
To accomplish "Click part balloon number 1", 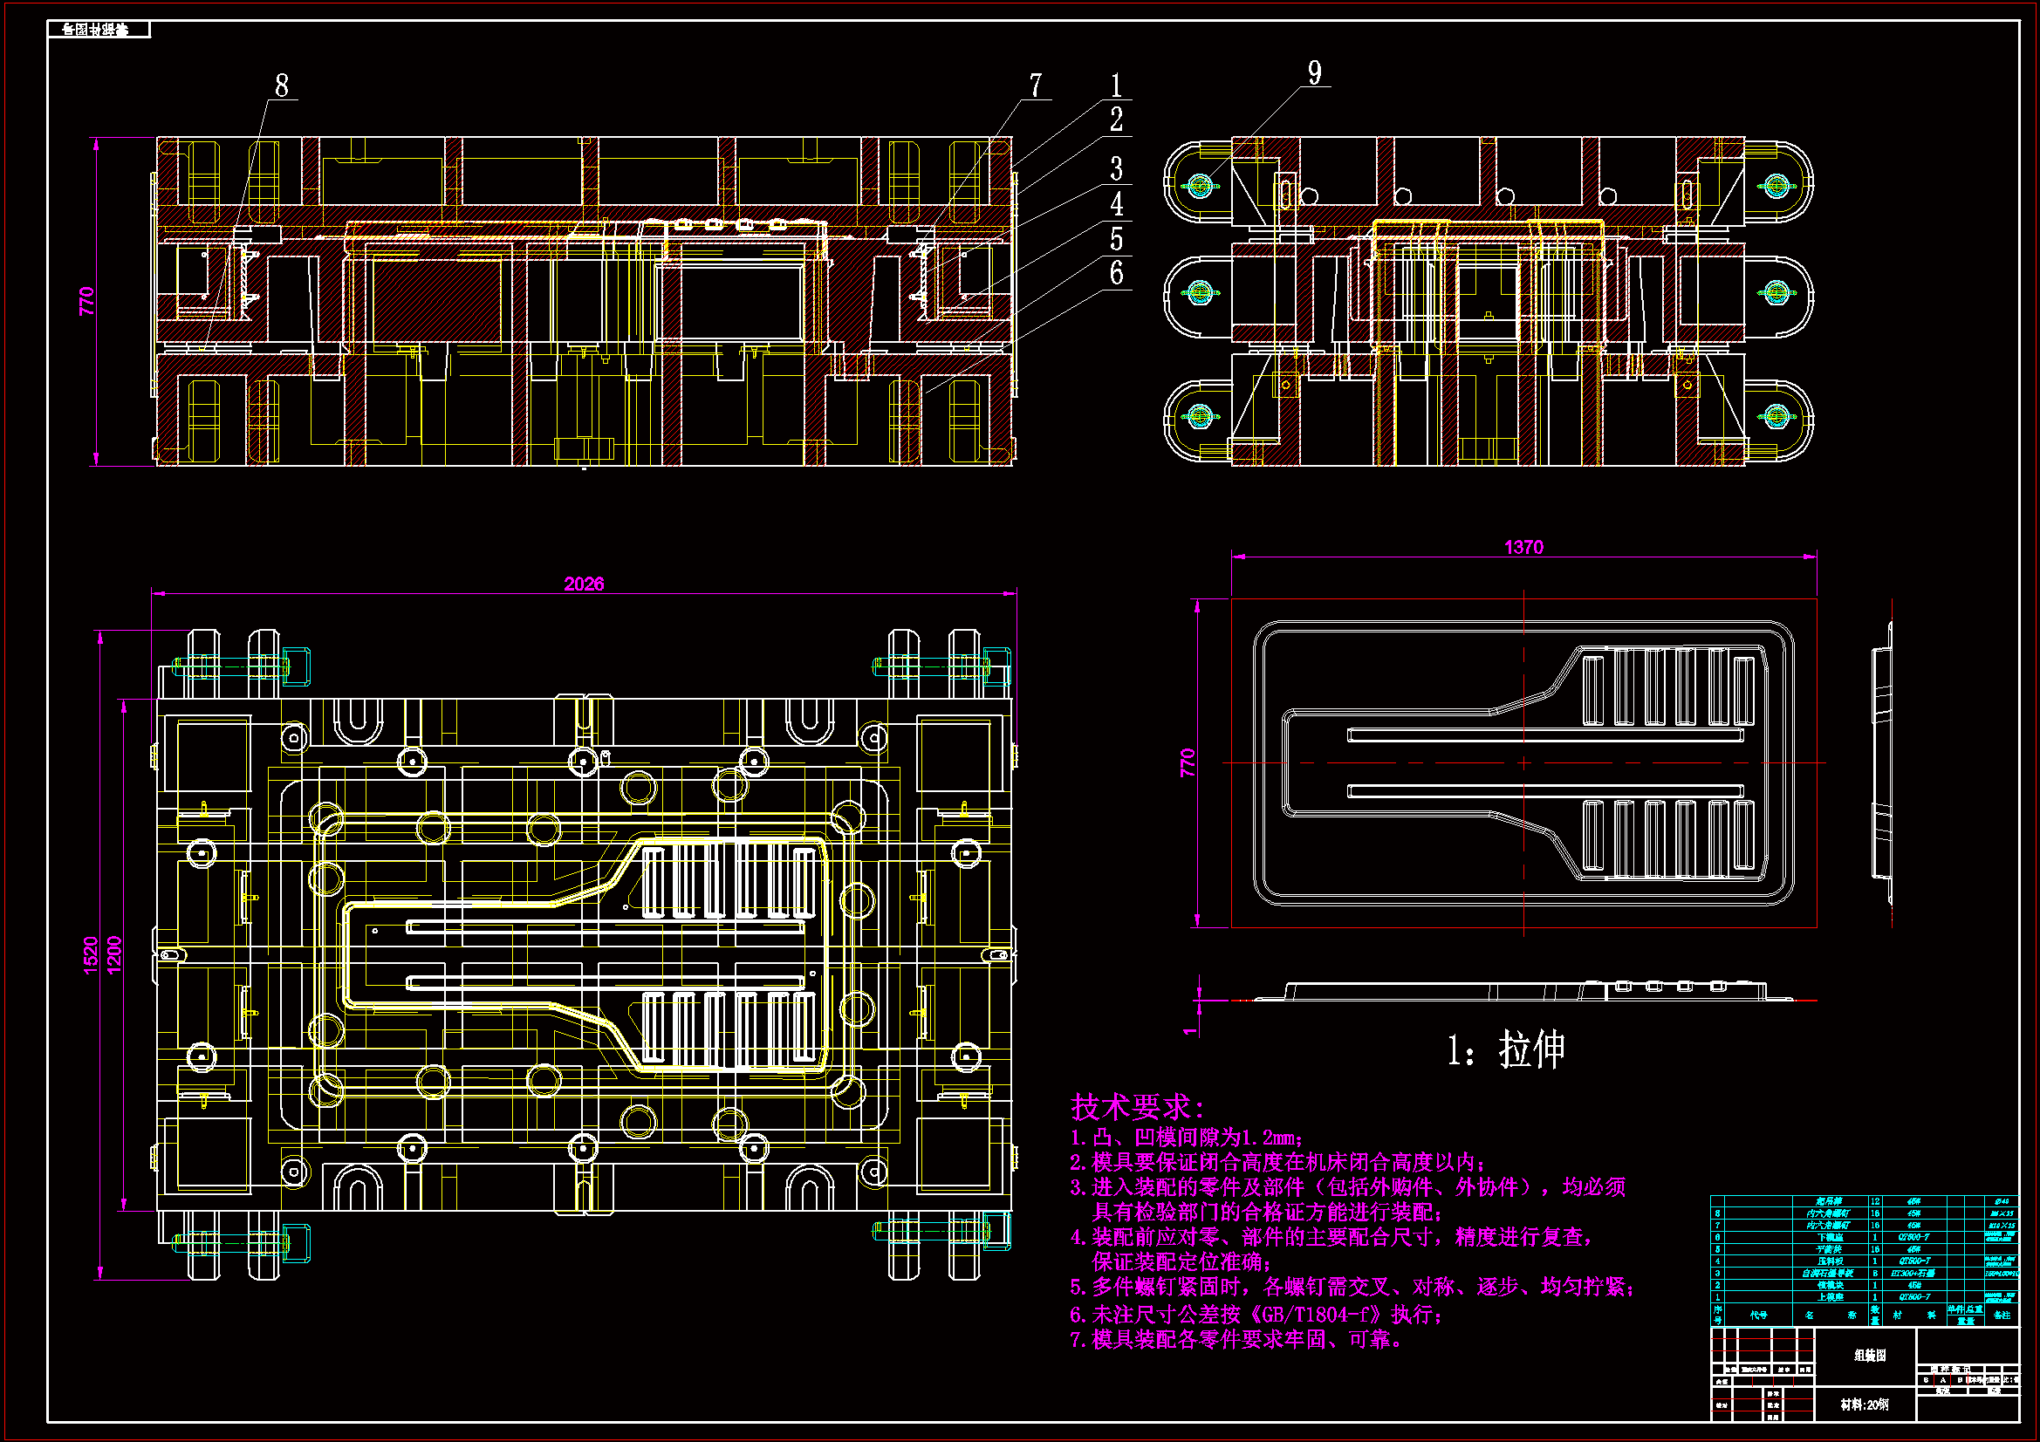I will [x=1117, y=85].
